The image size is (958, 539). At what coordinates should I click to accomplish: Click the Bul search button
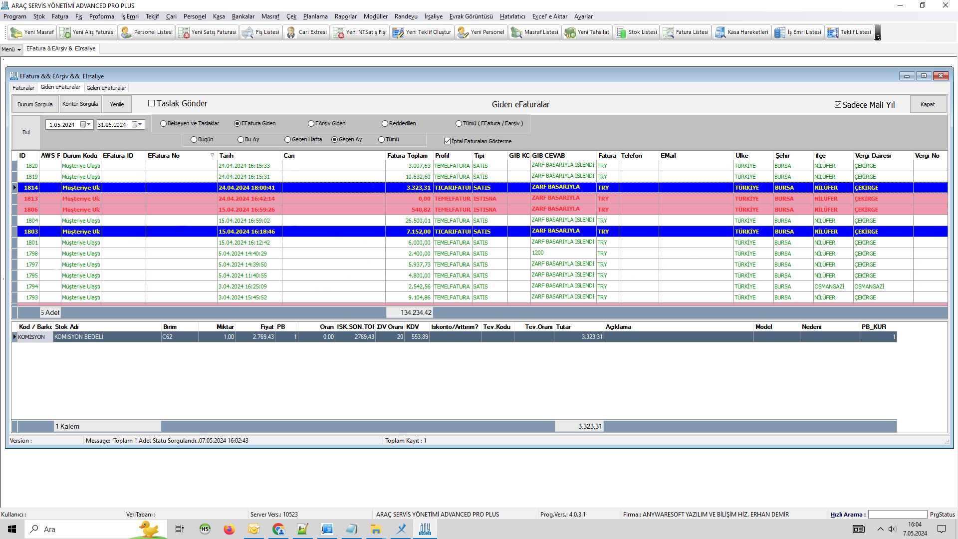[26, 132]
